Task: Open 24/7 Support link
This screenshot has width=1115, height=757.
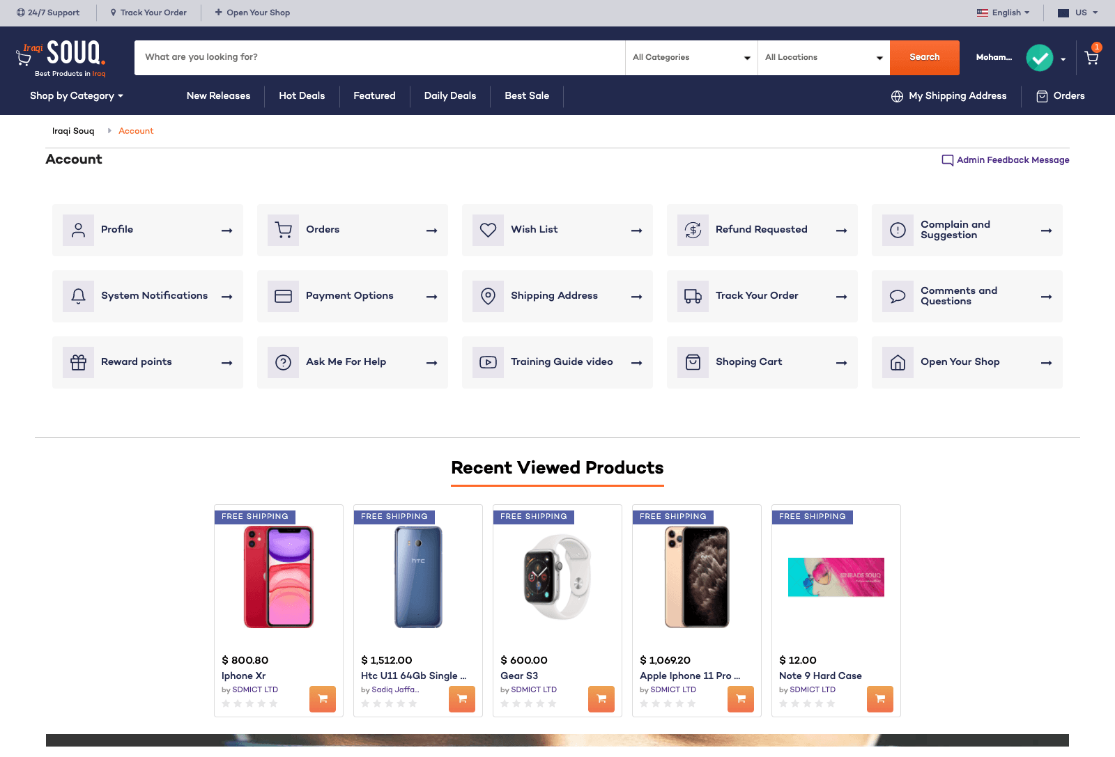Action: pos(48,13)
